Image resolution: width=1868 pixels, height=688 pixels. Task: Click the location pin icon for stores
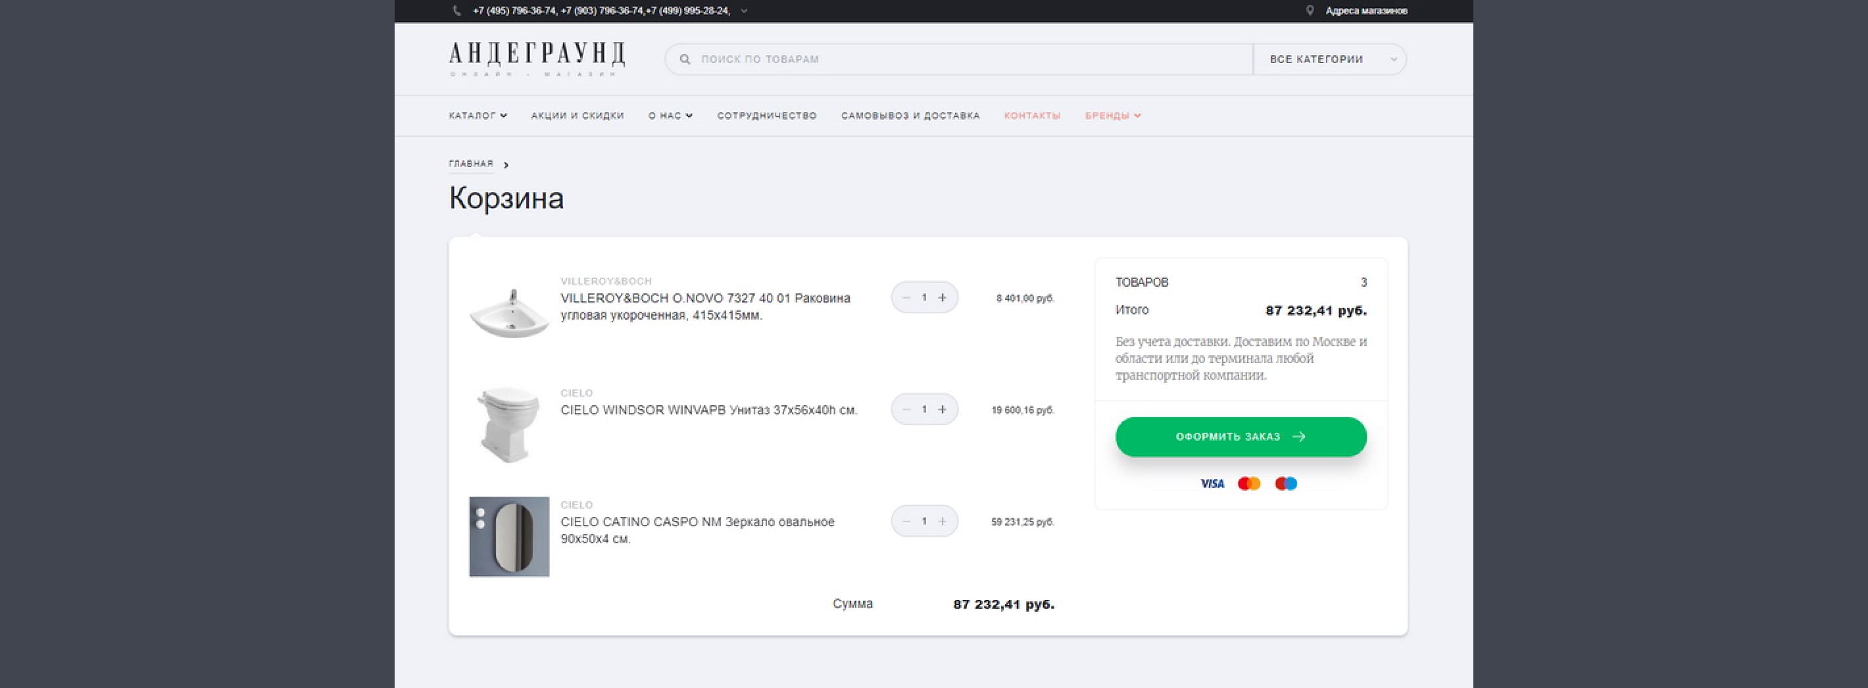coord(1310,11)
